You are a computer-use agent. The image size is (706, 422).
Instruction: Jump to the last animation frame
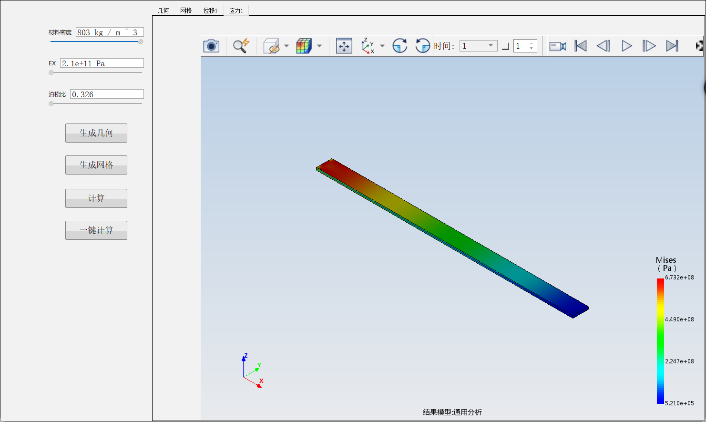(672, 46)
